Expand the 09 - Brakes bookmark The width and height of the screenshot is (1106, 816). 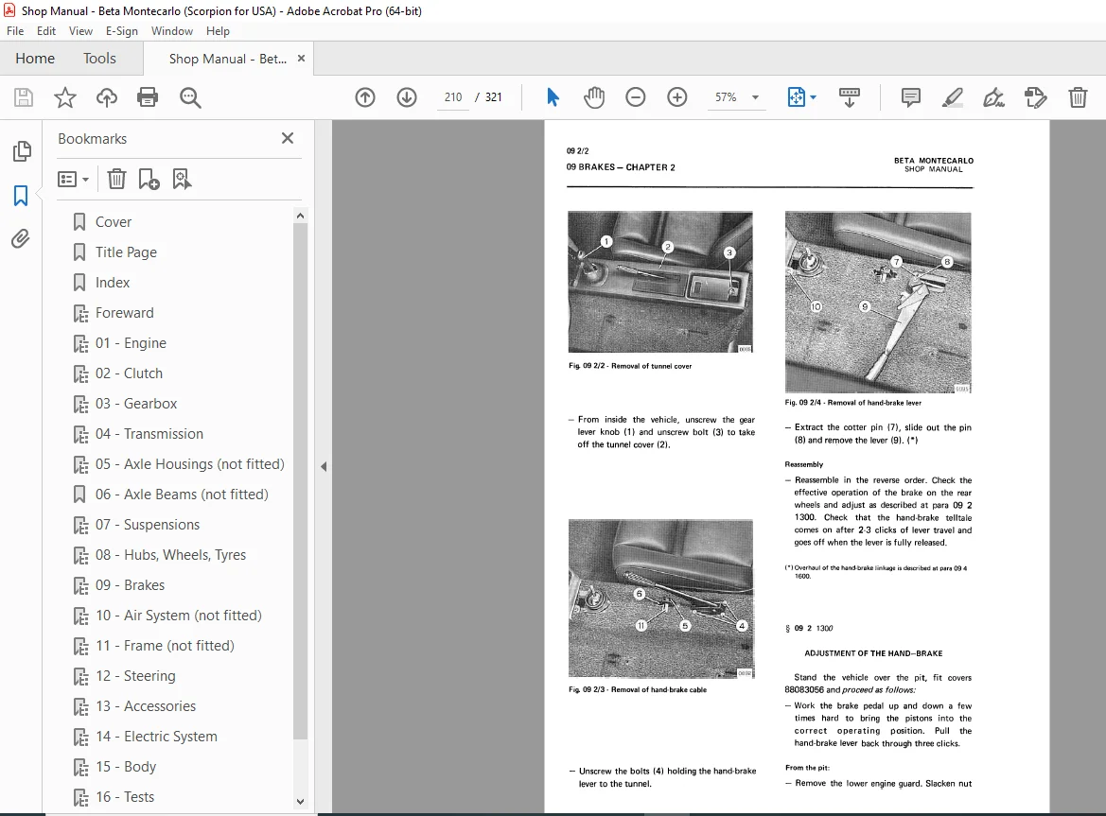pos(80,585)
